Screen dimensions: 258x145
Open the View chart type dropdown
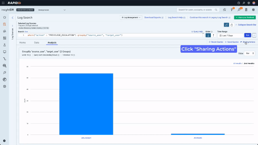point(250,53)
